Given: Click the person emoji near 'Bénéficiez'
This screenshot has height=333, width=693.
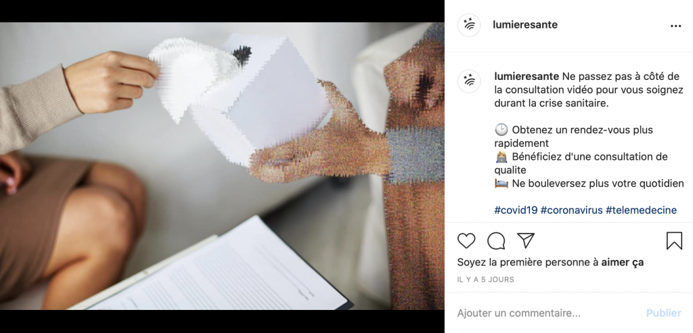Looking at the screenshot, I should pyautogui.click(x=501, y=156).
